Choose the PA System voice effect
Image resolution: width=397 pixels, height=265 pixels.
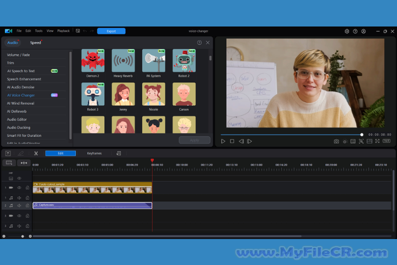coord(154,61)
